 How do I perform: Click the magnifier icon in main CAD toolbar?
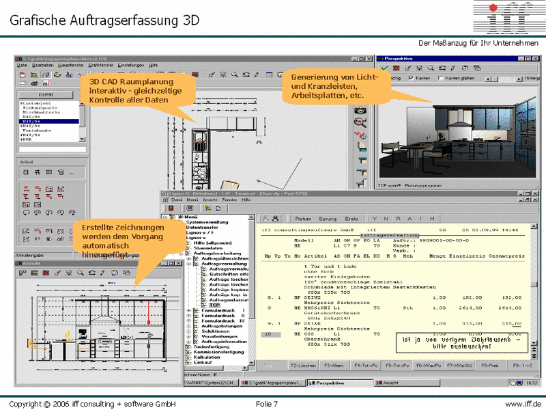pos(235,74)
